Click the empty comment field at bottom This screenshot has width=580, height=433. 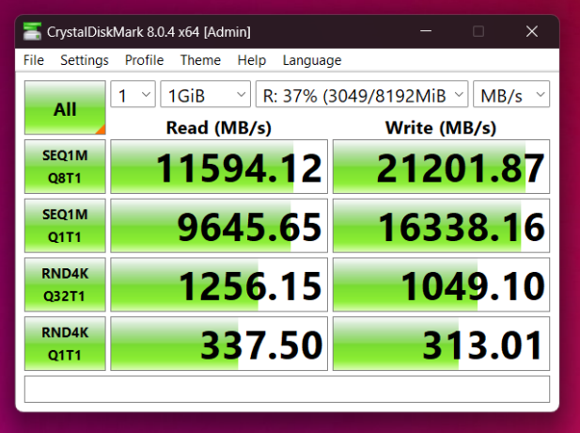click(x=287, y=389)
